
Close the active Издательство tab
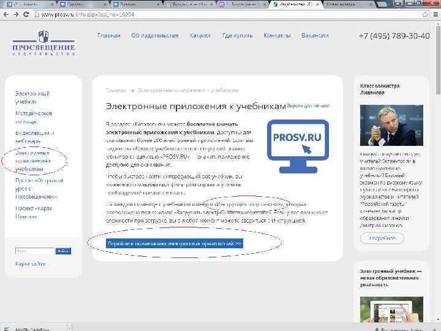tap(317, 4)
